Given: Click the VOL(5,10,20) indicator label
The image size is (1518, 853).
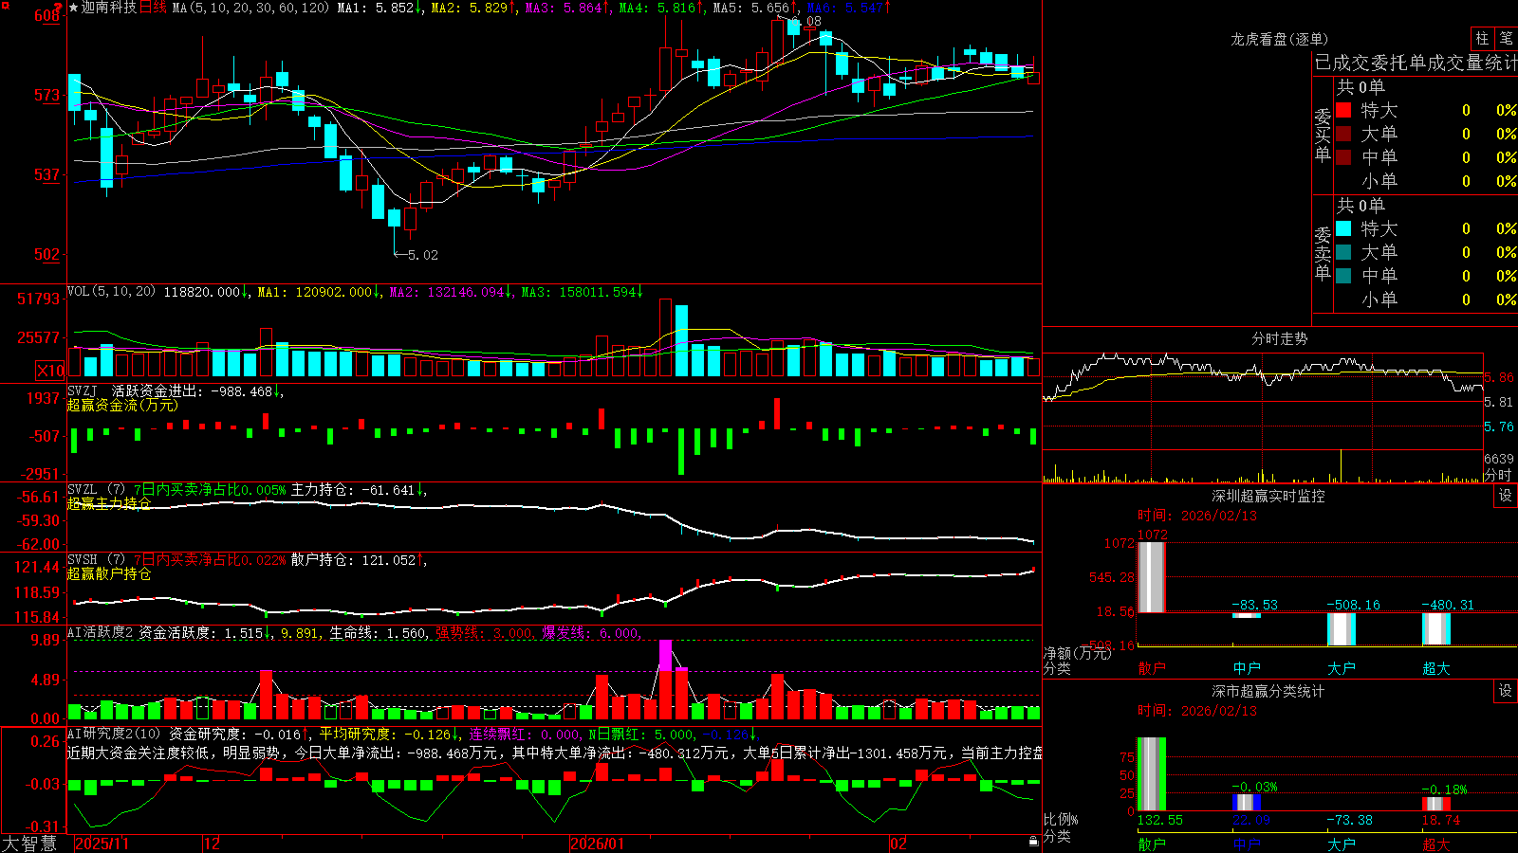Looking at the screenshot, I should 111,291.
